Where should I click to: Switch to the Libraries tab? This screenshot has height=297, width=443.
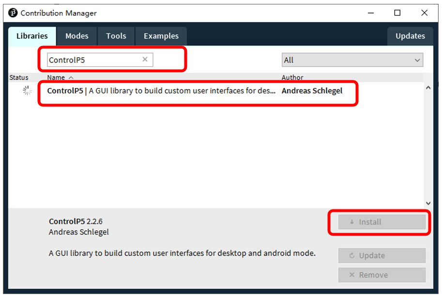point(32,36)
